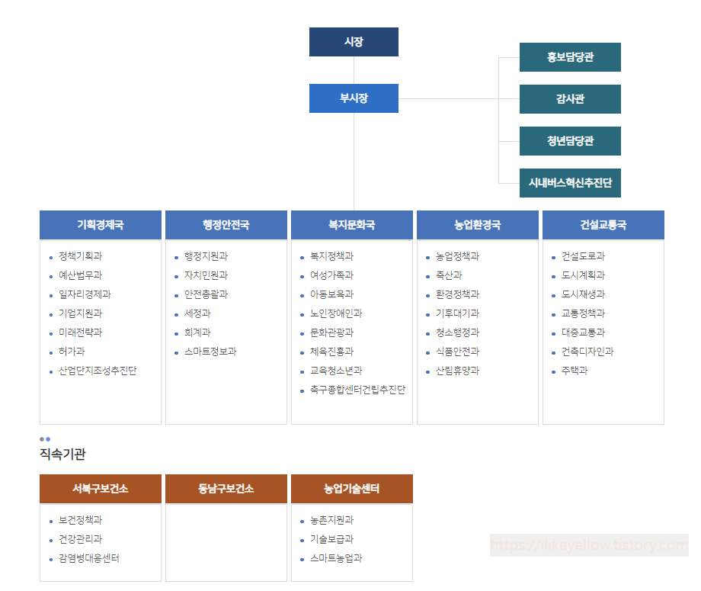Click the 농업정책과 item
Viewport: 701px width, 591px height.
457,256
